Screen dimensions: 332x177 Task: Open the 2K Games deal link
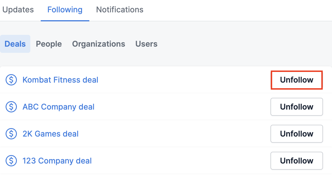pos(51,134)
